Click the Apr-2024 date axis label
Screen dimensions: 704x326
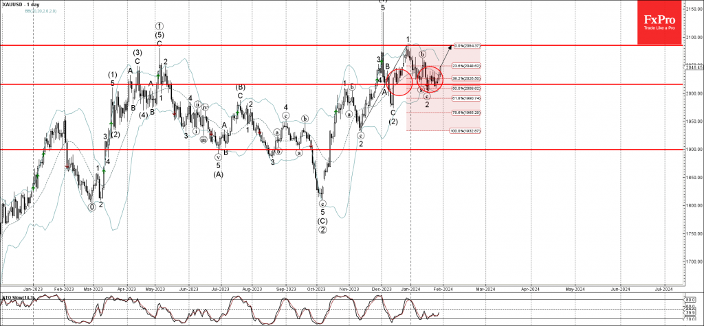click(531, 289)
